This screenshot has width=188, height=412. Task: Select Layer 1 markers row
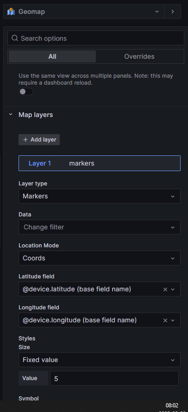(100, 163)
